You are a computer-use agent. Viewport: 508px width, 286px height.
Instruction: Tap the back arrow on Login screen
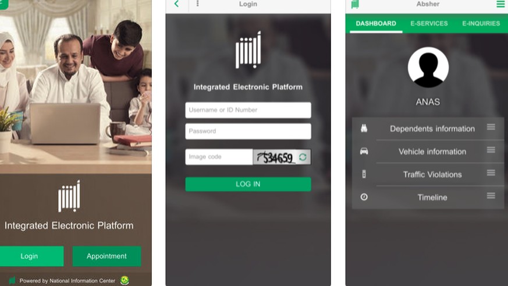[176, 4]
